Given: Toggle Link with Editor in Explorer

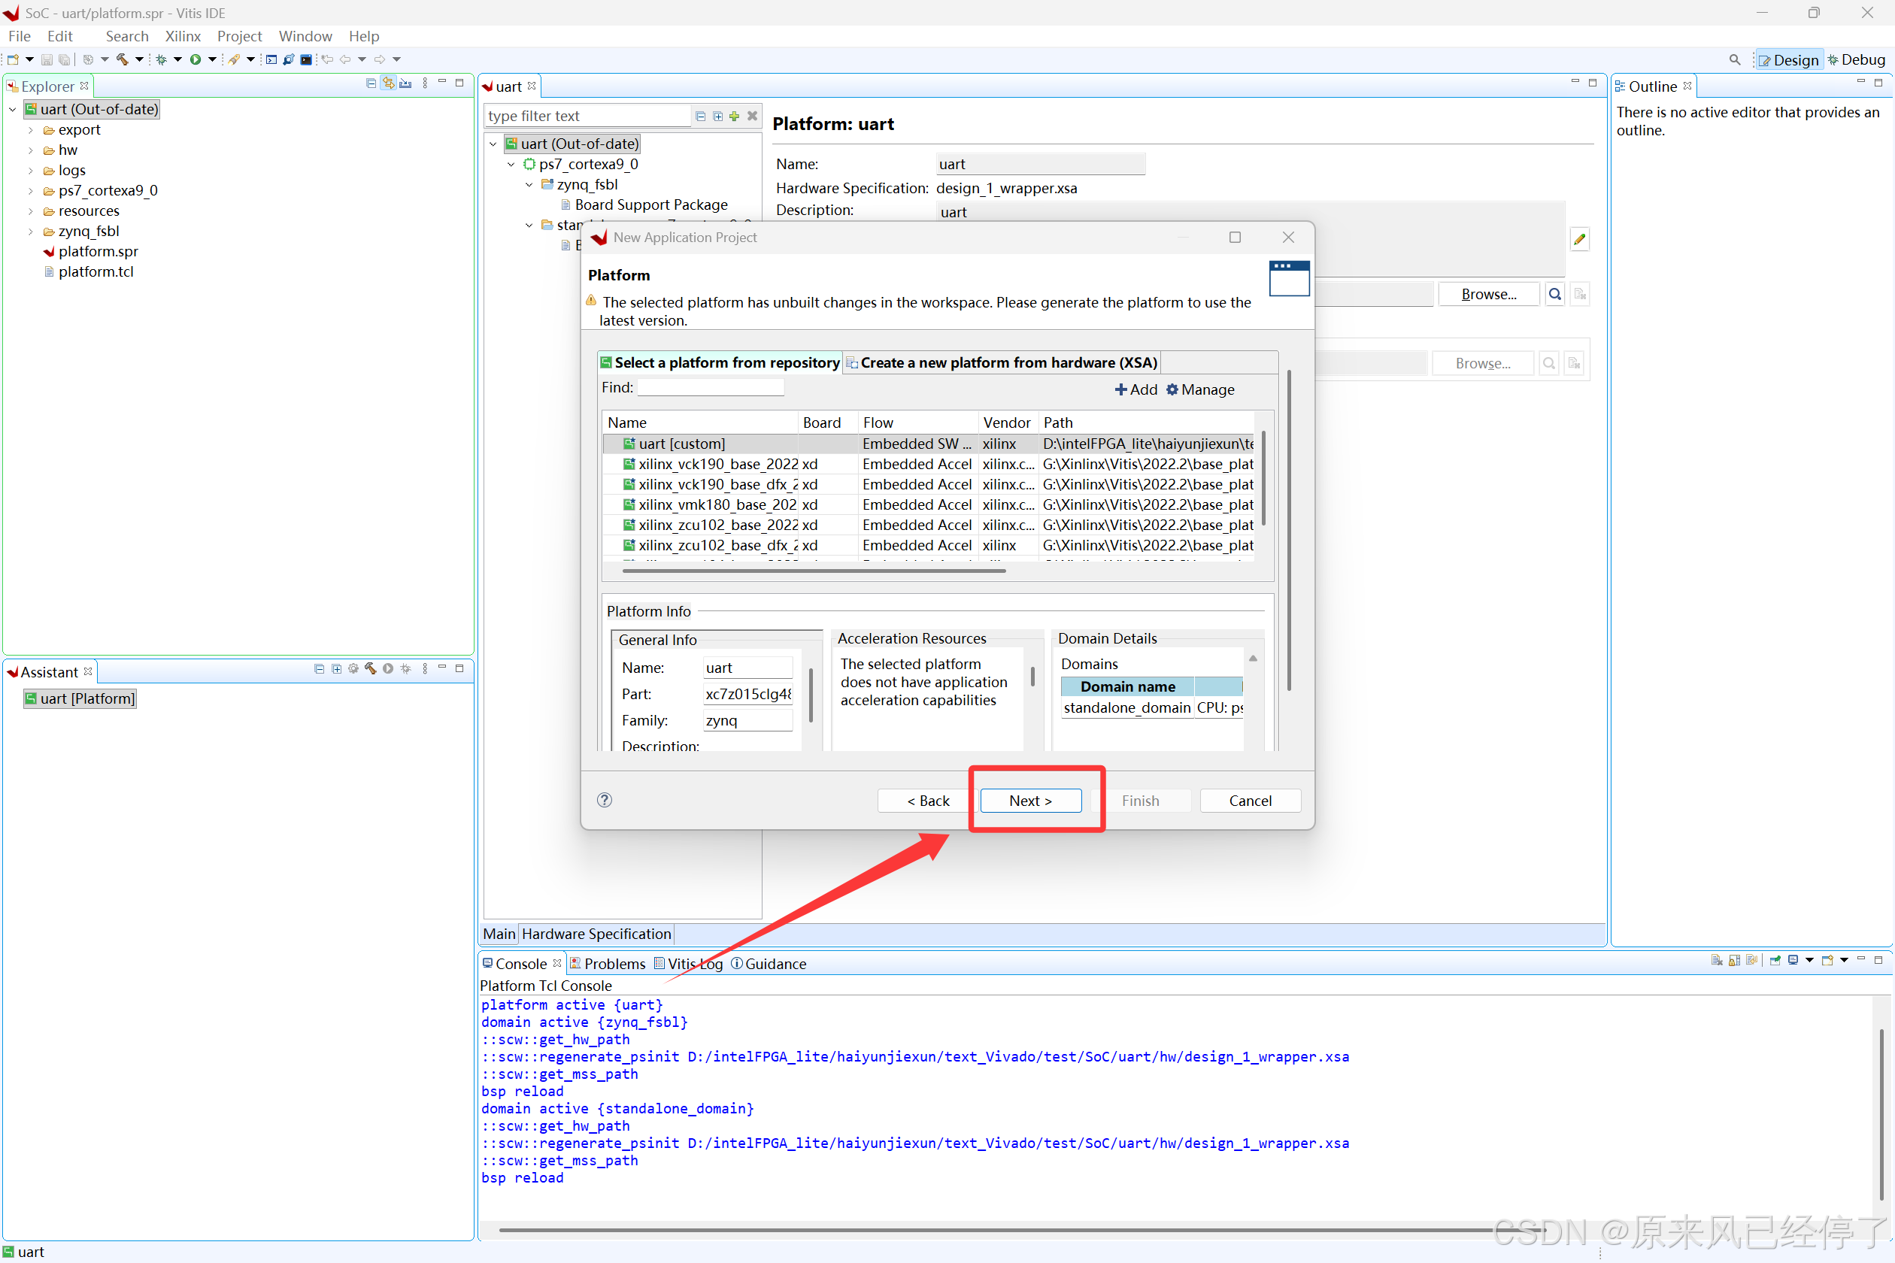Looking at the screenshot, I should click(x=388, y=83).
